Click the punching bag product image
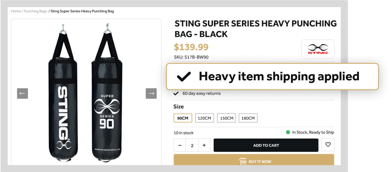Screen dimensions: 391x172 pos(86,94)
